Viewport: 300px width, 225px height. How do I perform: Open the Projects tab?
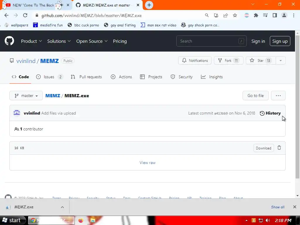tap(151, 77)
